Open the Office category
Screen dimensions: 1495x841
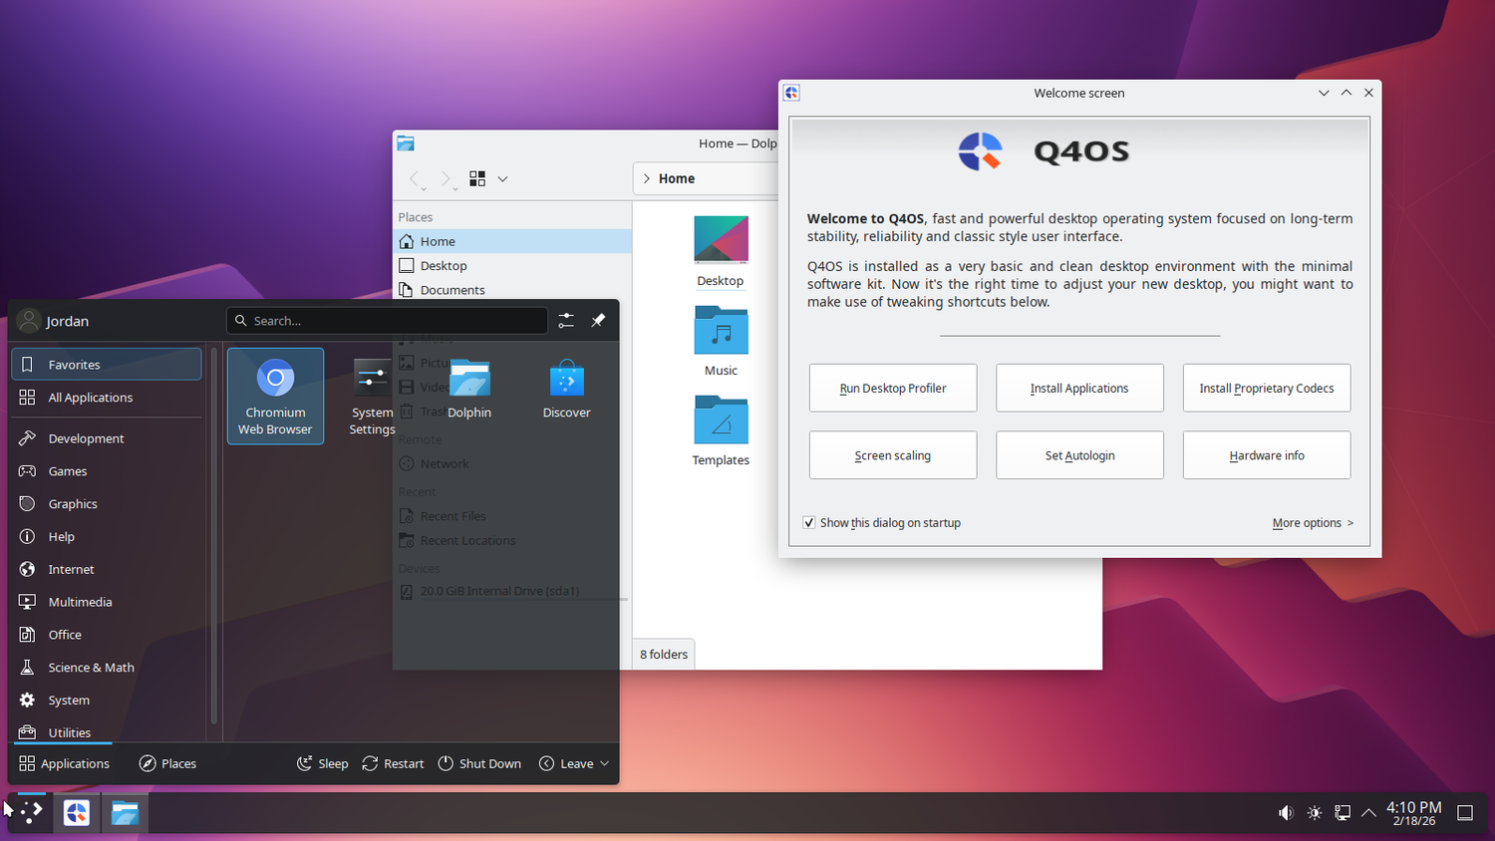pos(107,635)
